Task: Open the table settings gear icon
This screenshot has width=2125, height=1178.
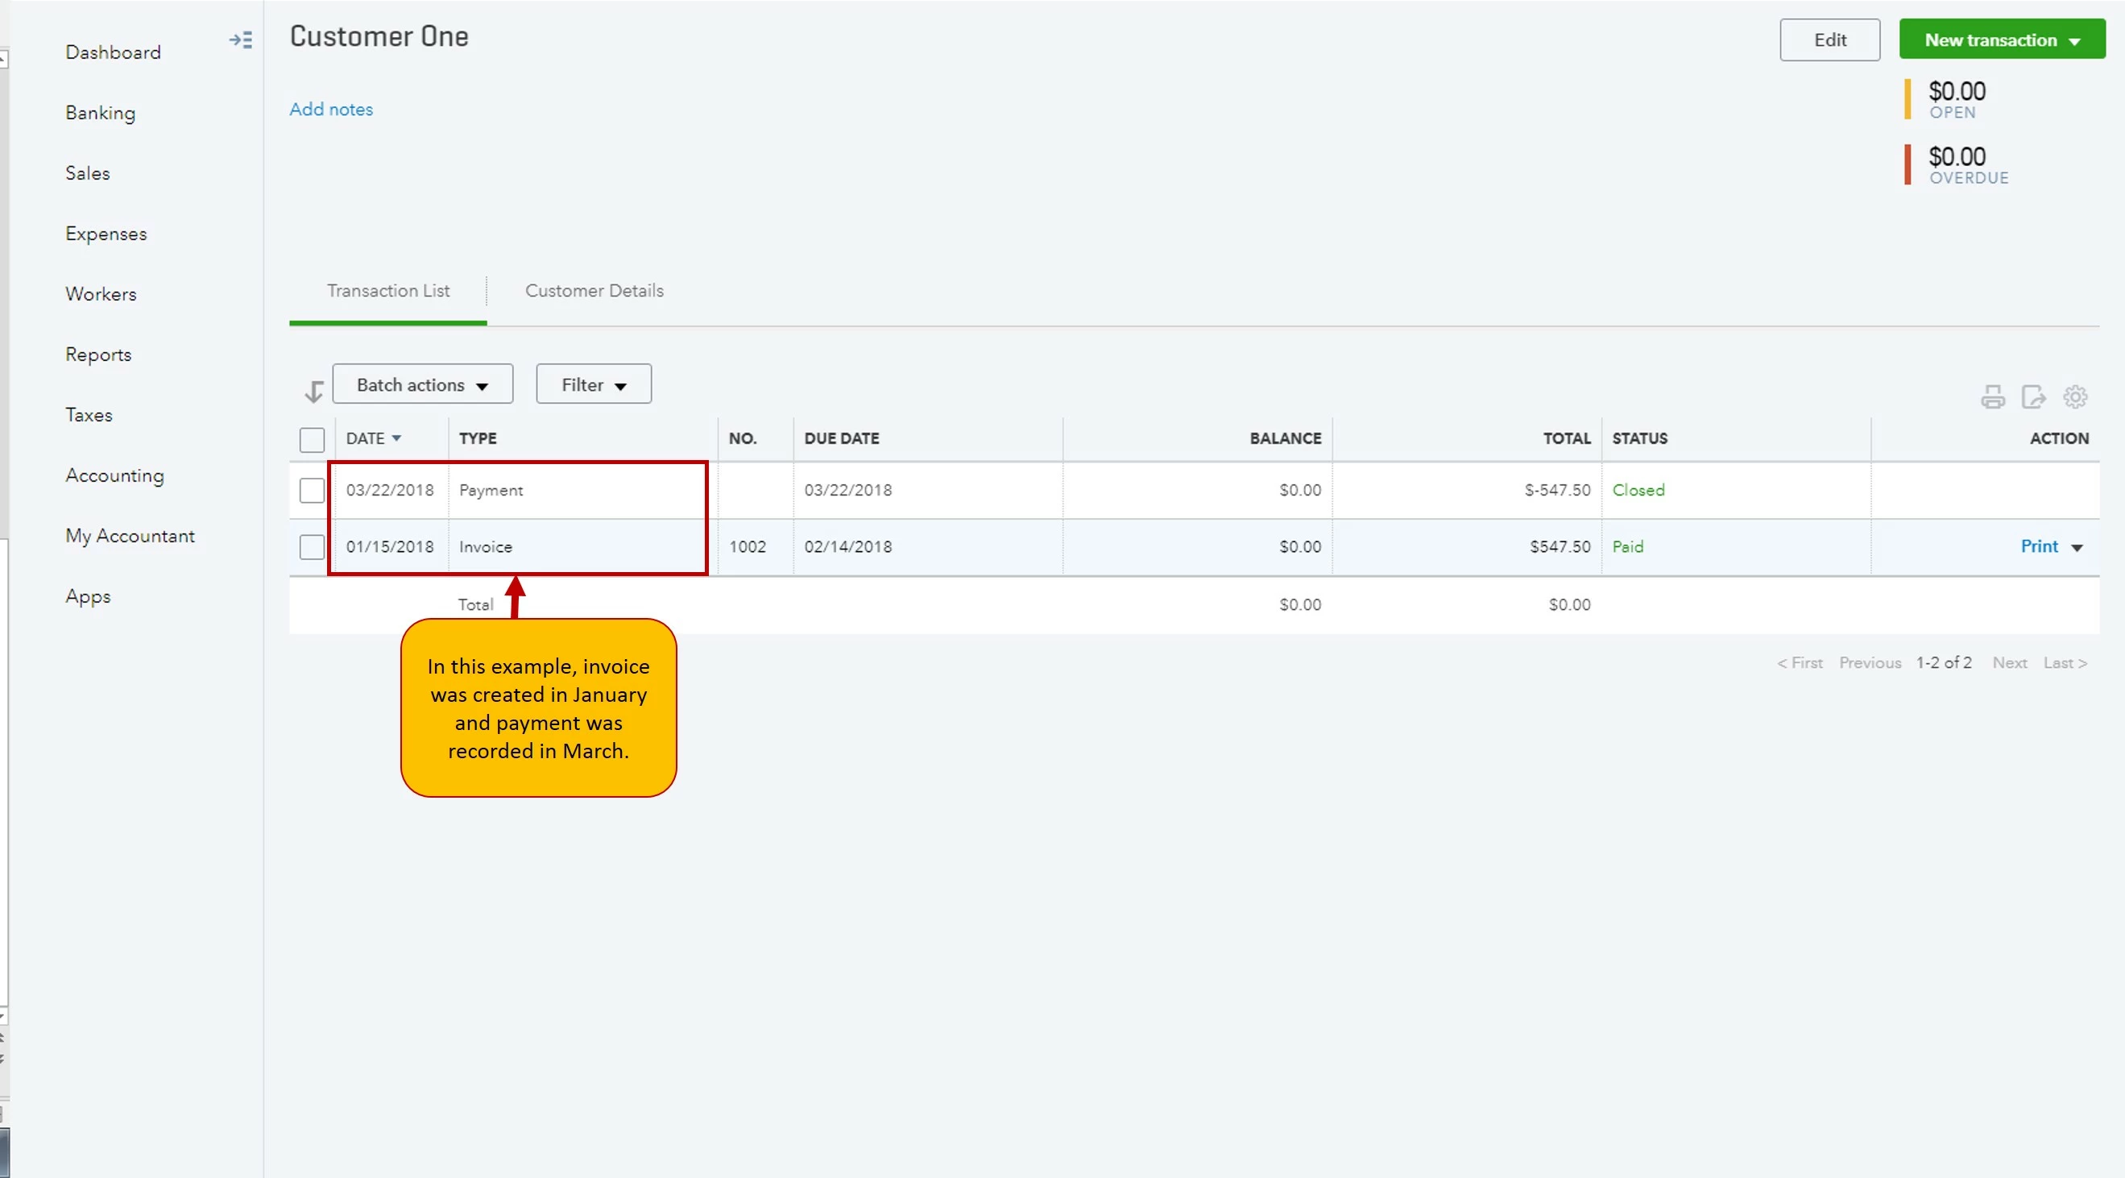Action: [2076, 396]
